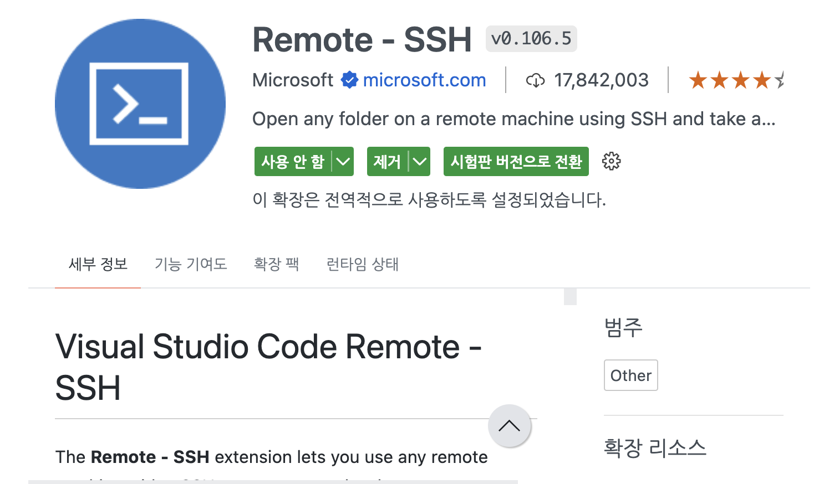Click the 제거 uninstall button
The width and height of the screenshot is (824, 484).
point(387,162)
